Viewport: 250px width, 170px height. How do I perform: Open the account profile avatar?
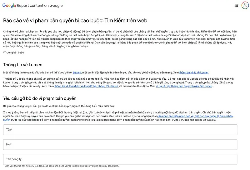click(x=245, y=5)
